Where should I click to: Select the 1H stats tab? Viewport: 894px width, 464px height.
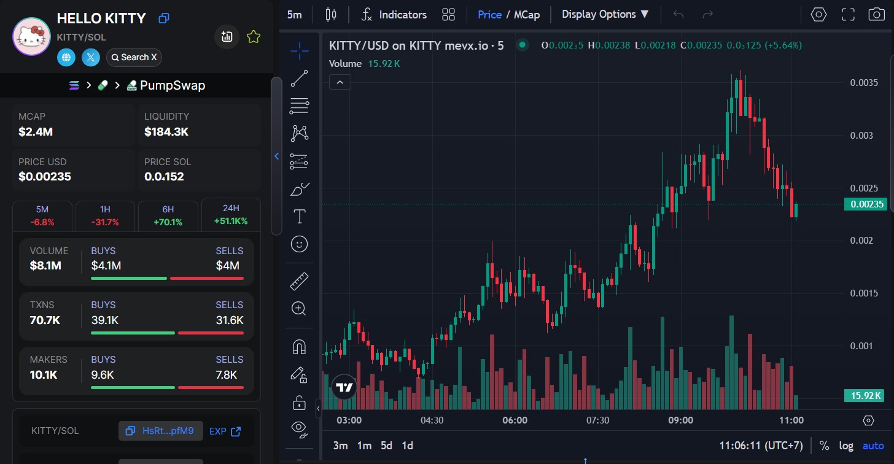click(105, 215)
